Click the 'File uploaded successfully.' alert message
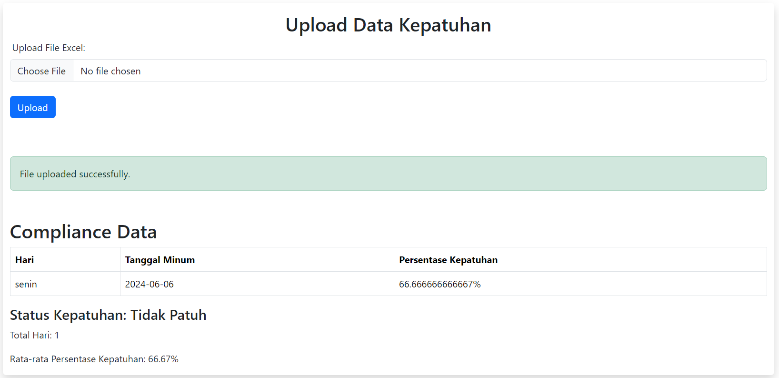Image resolution: width=779 pixels, height=378 pixels. click(75, 174)
